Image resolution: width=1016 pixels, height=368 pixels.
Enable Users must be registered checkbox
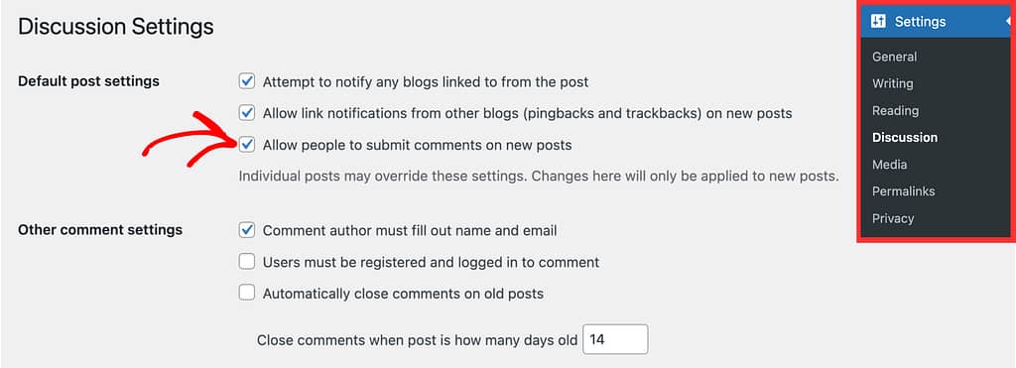pyautogui.click(x=247, y=262)
